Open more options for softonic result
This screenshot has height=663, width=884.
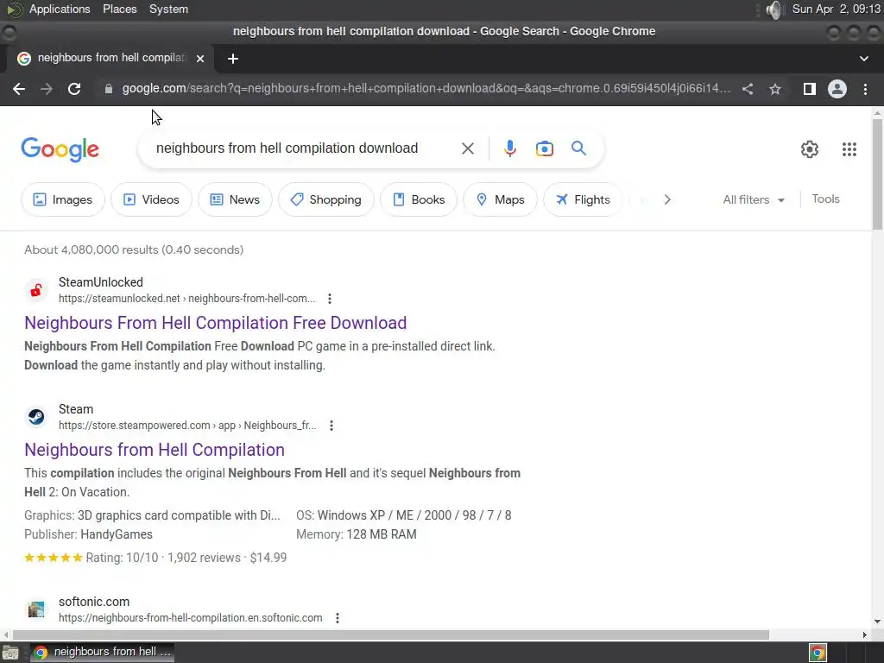pos(338,618)
